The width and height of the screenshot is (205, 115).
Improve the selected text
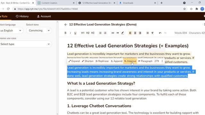click(130, 61)
